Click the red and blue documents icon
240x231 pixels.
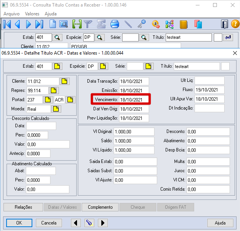pyautogui.click(x=198, y=24)
